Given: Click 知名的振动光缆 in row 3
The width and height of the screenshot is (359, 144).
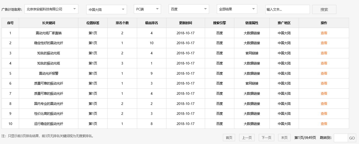Looking at the screenshot, I should coord(49,53).
